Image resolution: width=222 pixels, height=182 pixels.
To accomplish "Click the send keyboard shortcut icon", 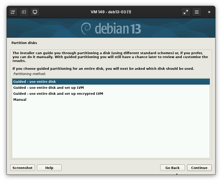I will click(24, 12).
